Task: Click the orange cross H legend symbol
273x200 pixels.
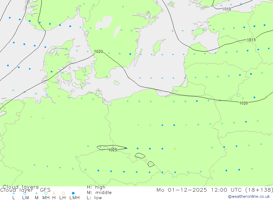Action: 54,193
